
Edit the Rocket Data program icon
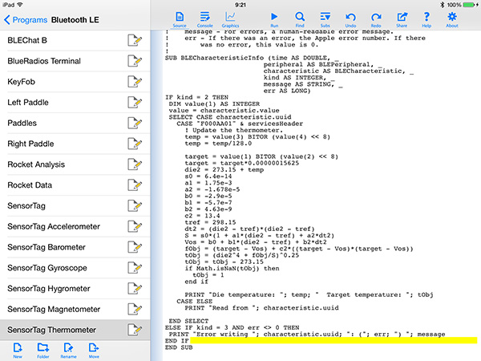click(x=135, y=185)
